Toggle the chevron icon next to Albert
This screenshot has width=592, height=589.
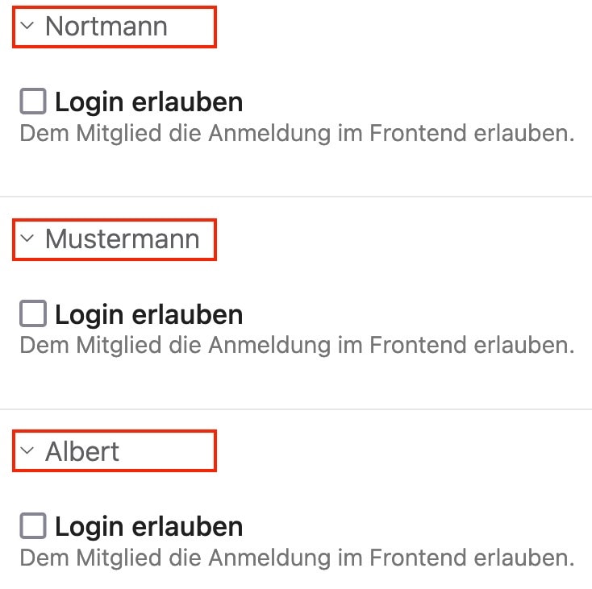tap(27, 451)
